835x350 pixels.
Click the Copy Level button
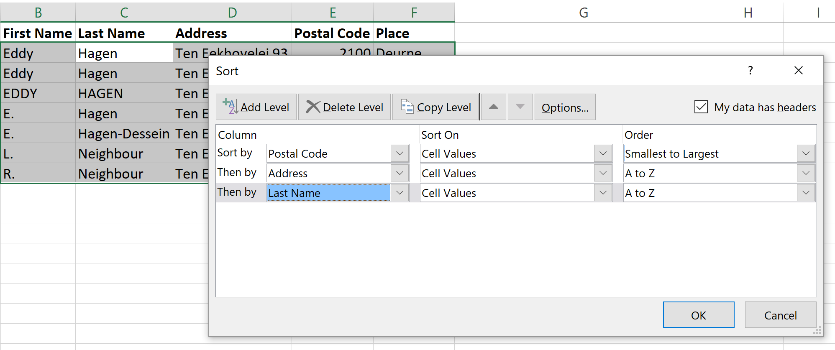click(x=435, y=107)
